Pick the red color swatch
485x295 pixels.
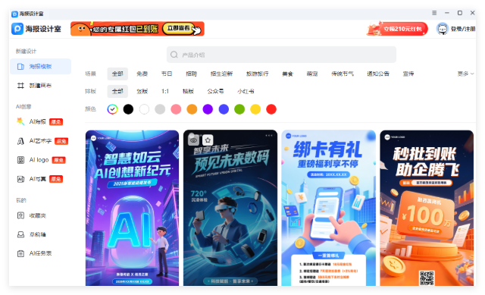pyautogui.click(x=271, y=109)
